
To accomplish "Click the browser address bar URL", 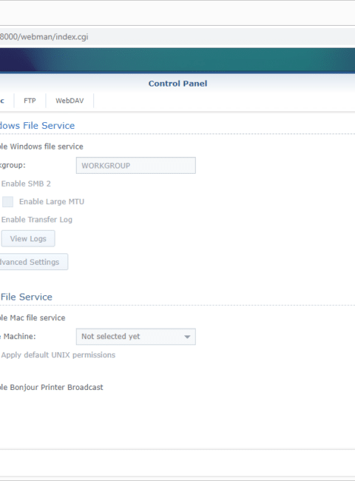I will [x=44, y=37].
